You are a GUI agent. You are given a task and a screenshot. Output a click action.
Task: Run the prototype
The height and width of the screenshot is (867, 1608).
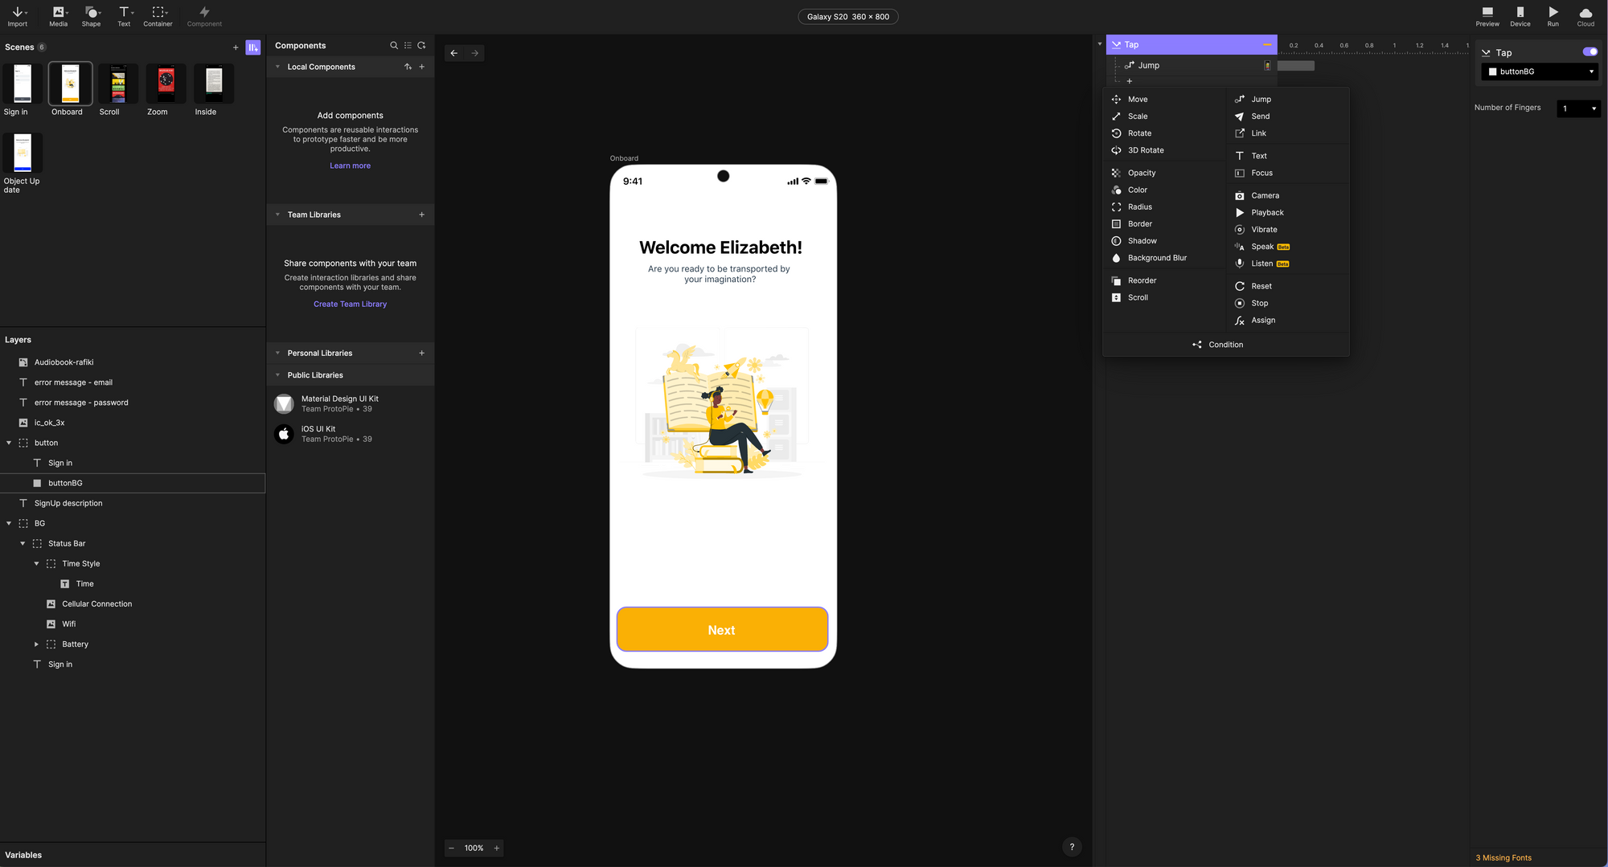click(1553, 15)
